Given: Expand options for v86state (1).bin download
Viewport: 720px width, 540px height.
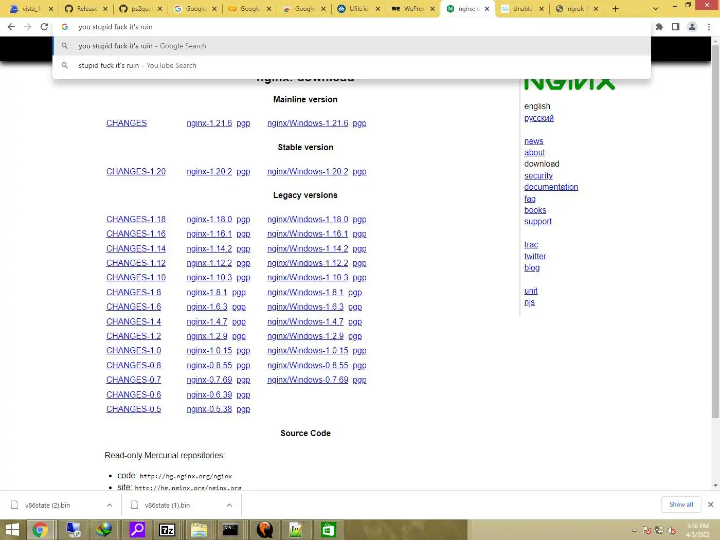Looking at the screenshot, I should coord(229,505).
